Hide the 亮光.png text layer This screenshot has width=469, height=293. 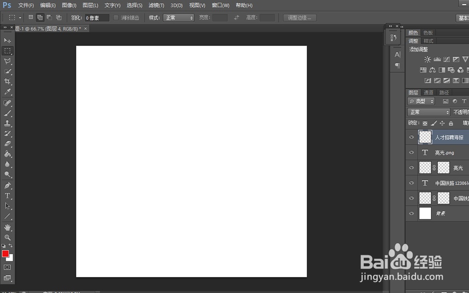tap(412, 152)
